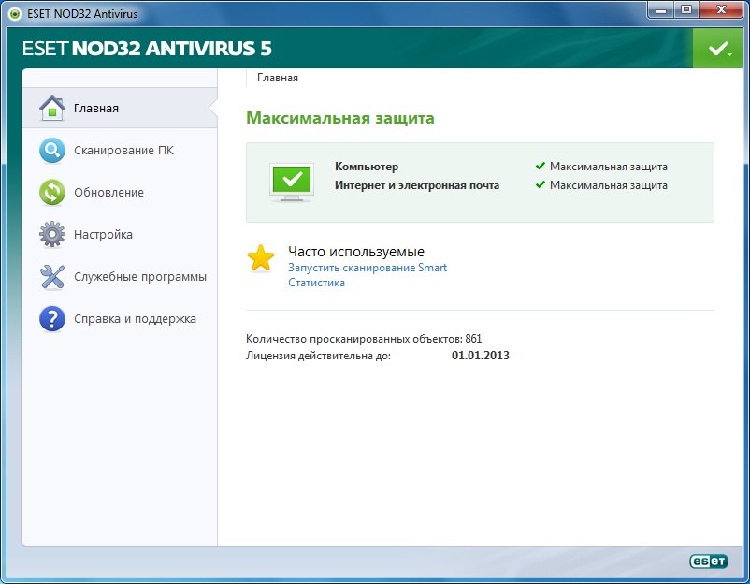The width and height of the screenshot is (750, 584).
Task: Click the ESET eye icon in title bar
Action: pyautogui.click(x=15, y=14)
